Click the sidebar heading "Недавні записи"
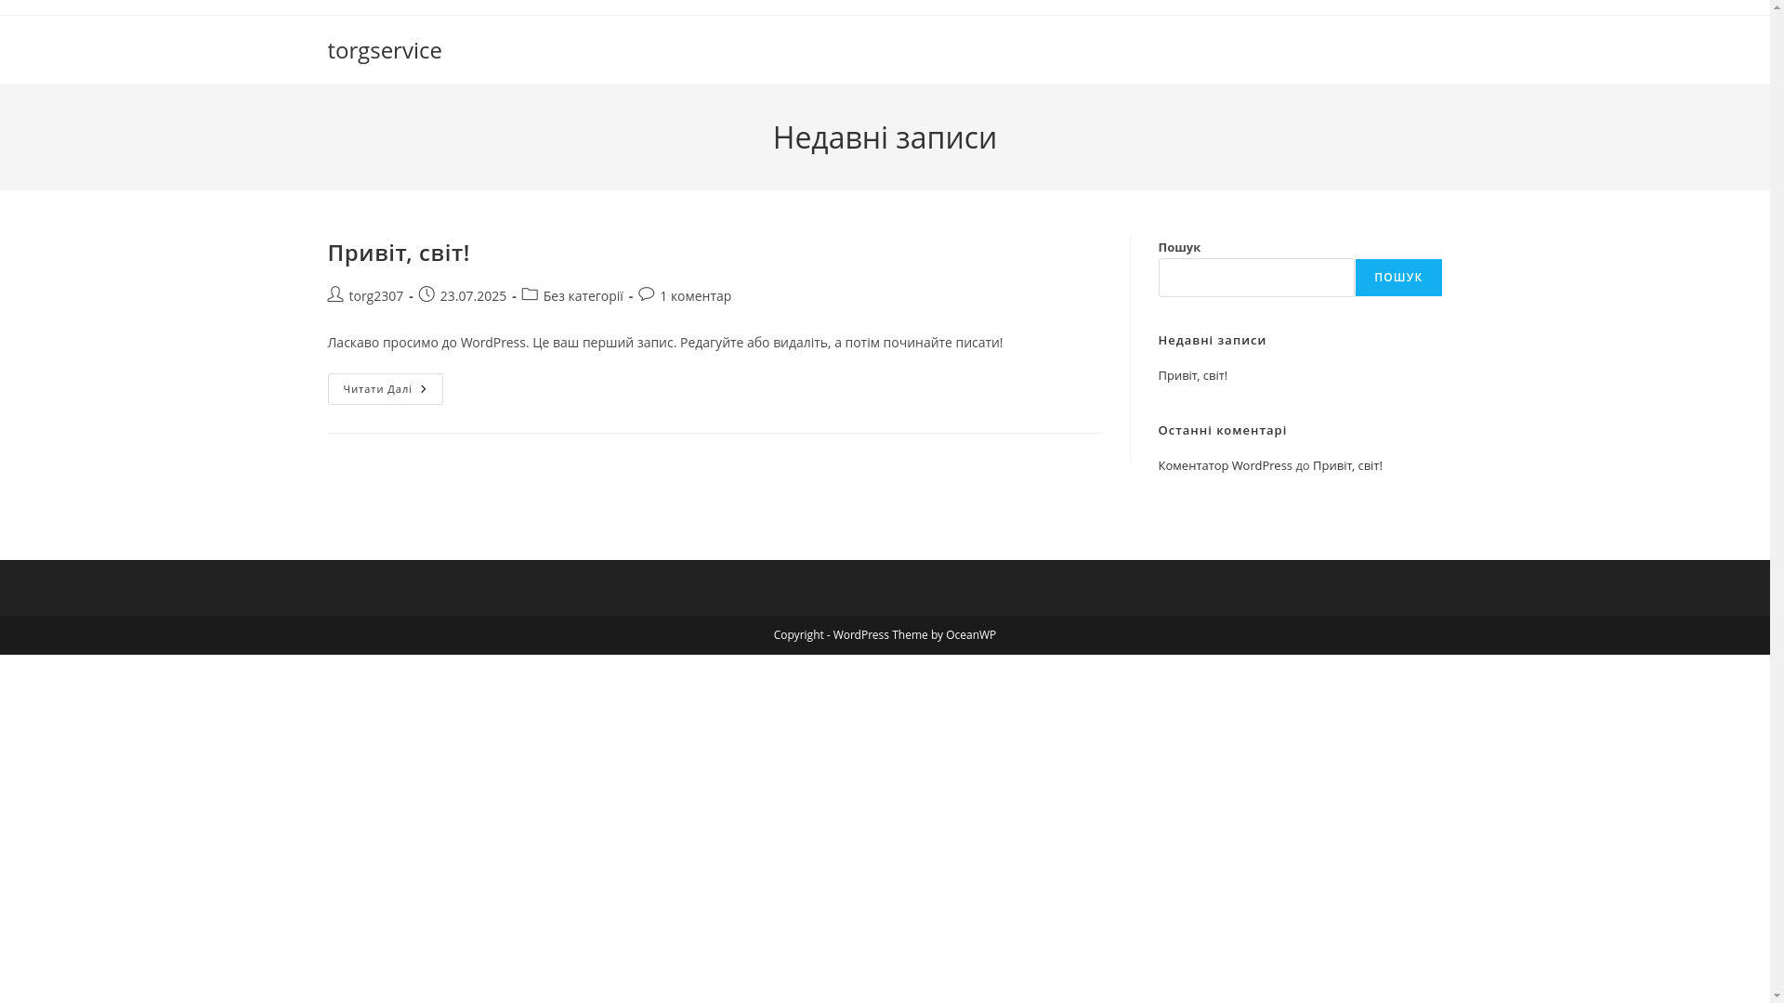Screen dimensions: 1784x1003 pos(1212,341)
